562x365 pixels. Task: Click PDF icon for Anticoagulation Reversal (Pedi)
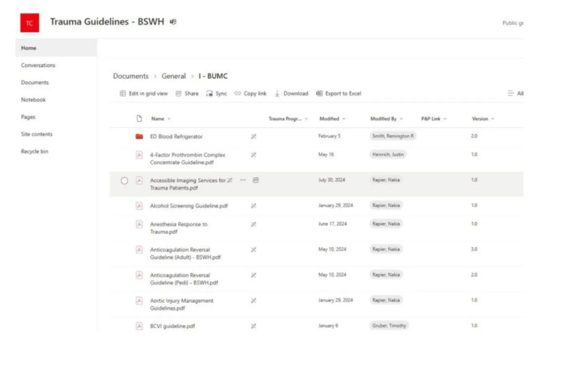tap(139, 275)
